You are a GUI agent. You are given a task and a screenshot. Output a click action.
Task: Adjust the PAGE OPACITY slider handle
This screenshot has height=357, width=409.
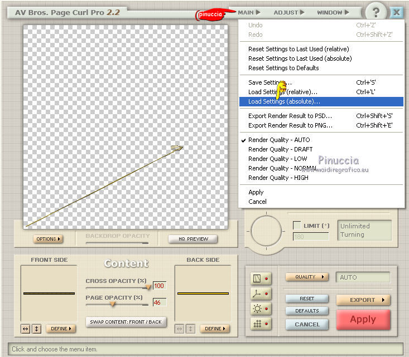pyautogui.click(x=113, y=304)
